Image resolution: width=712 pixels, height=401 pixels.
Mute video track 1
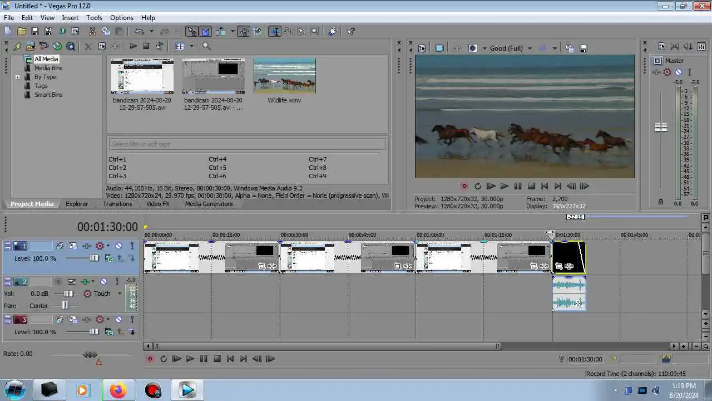pyautogui.click(x=118, y=246)
